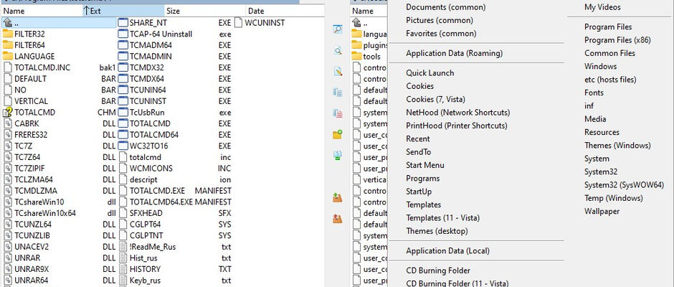Select System32 (SysWOW64) menu entry
The height and width of the screenshot is (287, 674).
pyautogui.click(x=624, y=185)
